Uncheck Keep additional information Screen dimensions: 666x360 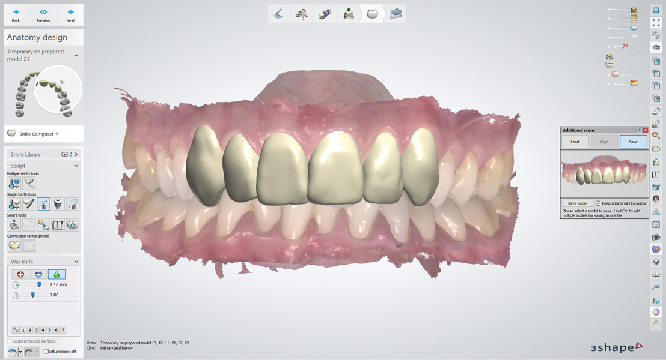coord(598,203)
